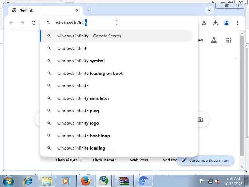The height and width of the screenshot is (187, 249).
Task: Click the muted volume tray icon
Action: (x=218, y=181)
